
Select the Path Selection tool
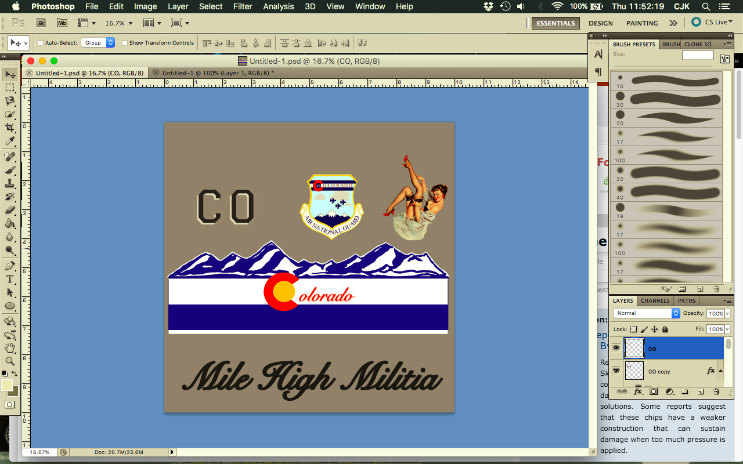10,292
